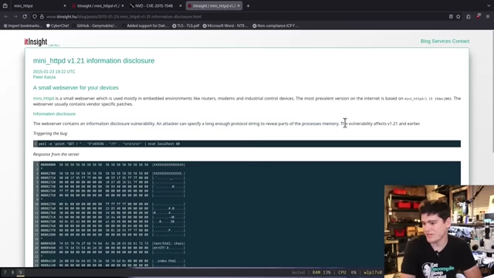
Task: Switch to workspace 7 in the status bar
Action: click(x=5, y=273)
